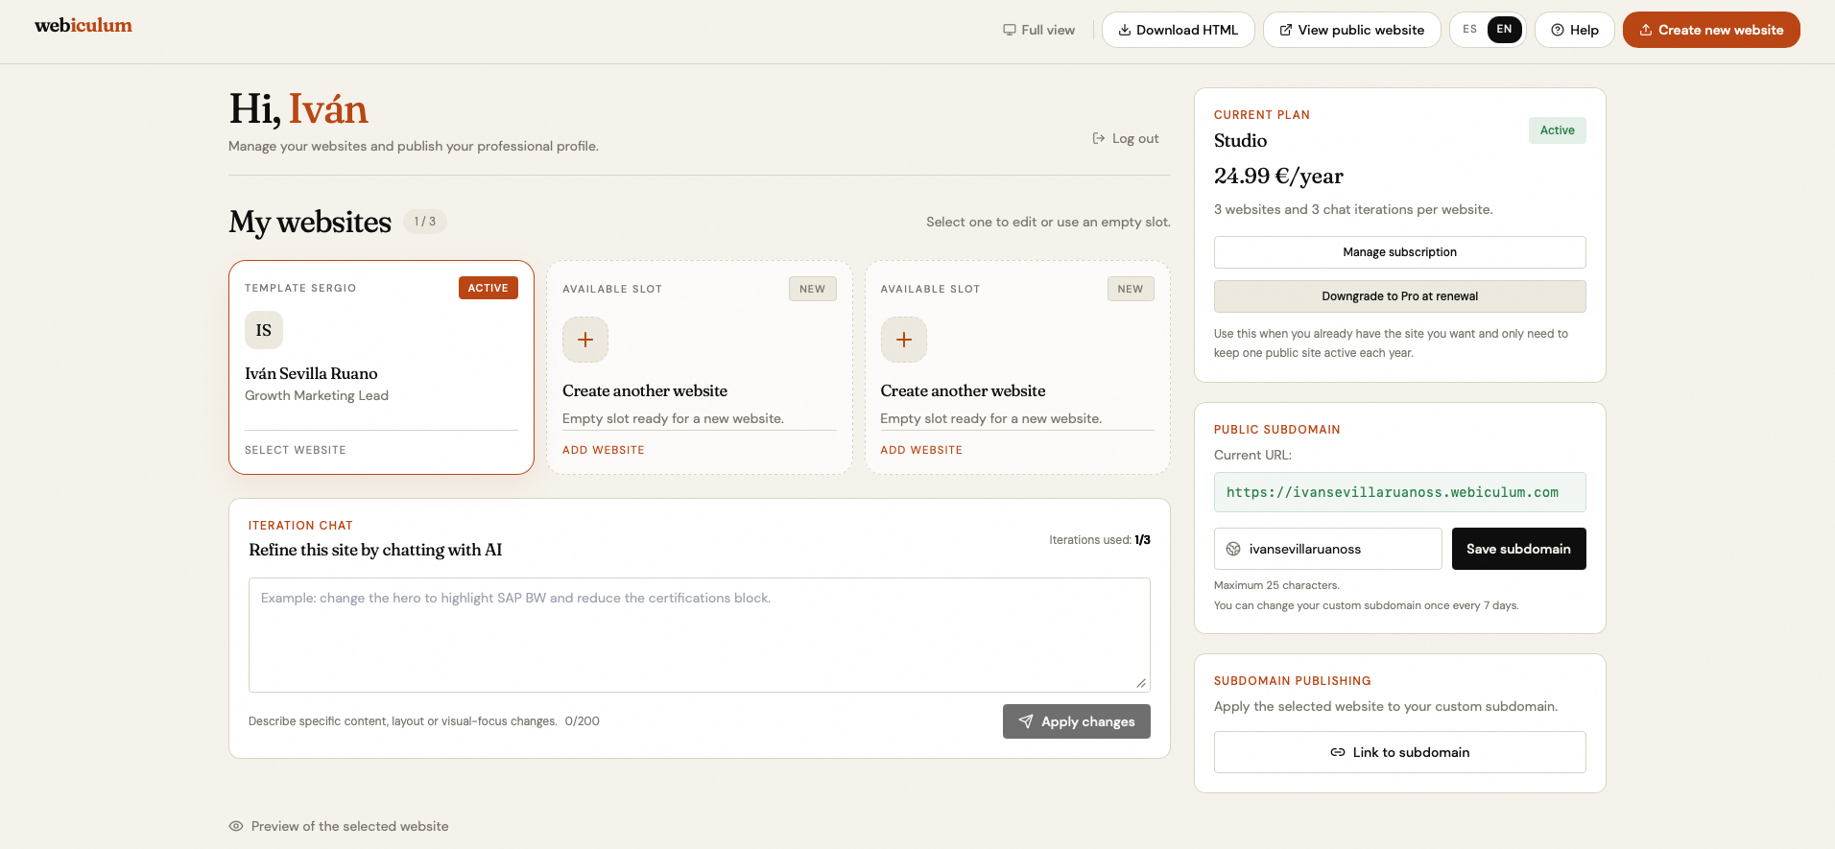
Task: Click Growth Marketing Lead subtitle
Action: 317,395
